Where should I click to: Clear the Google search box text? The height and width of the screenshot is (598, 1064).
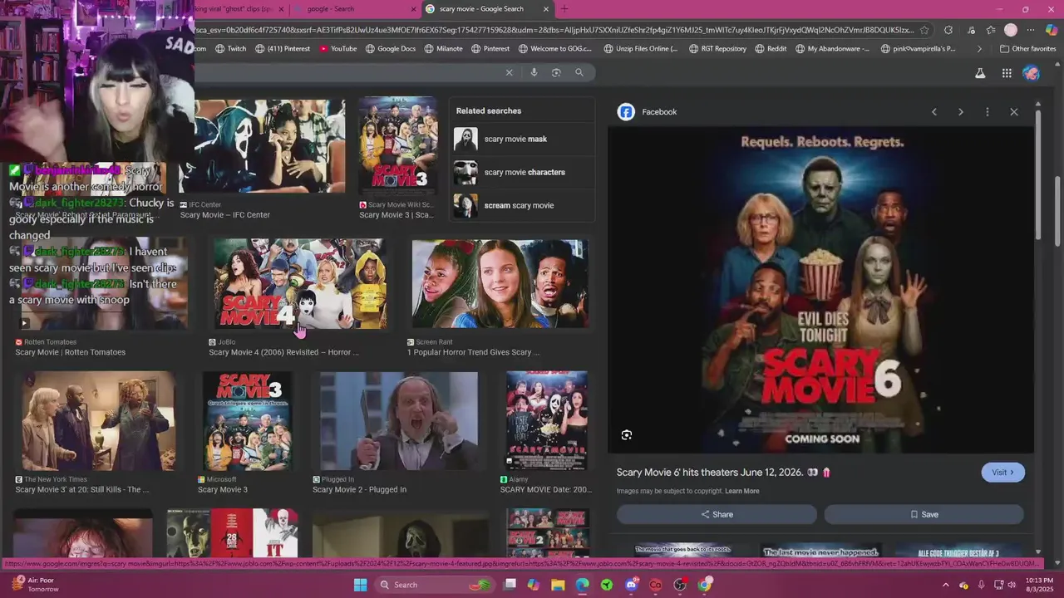[x=510, y=72]
